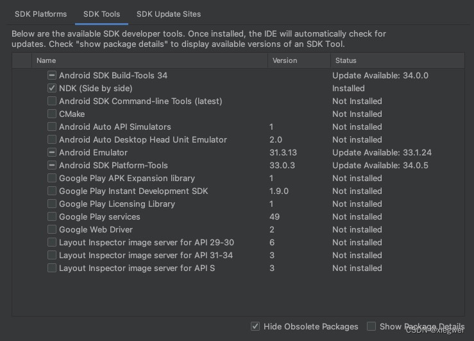Select the 'Update Available: 34.0.5' status
The image size is (474, 341).
click(380, 165)
